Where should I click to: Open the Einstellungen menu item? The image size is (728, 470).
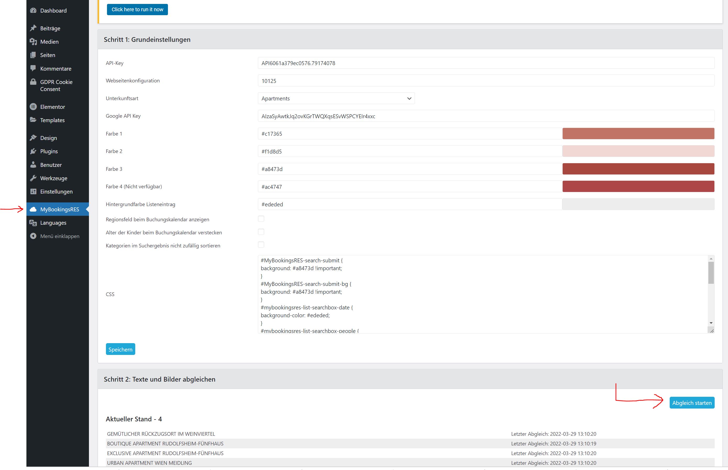click(x=56, y=191)
